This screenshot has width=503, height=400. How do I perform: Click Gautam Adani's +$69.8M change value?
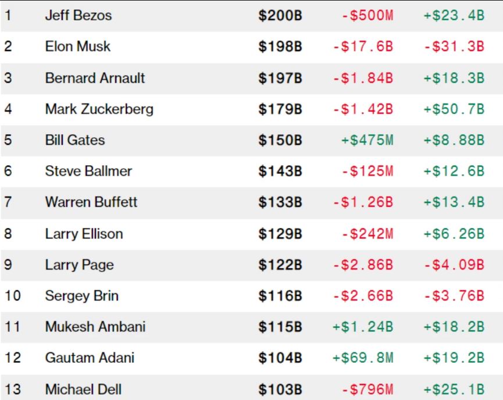363,358
